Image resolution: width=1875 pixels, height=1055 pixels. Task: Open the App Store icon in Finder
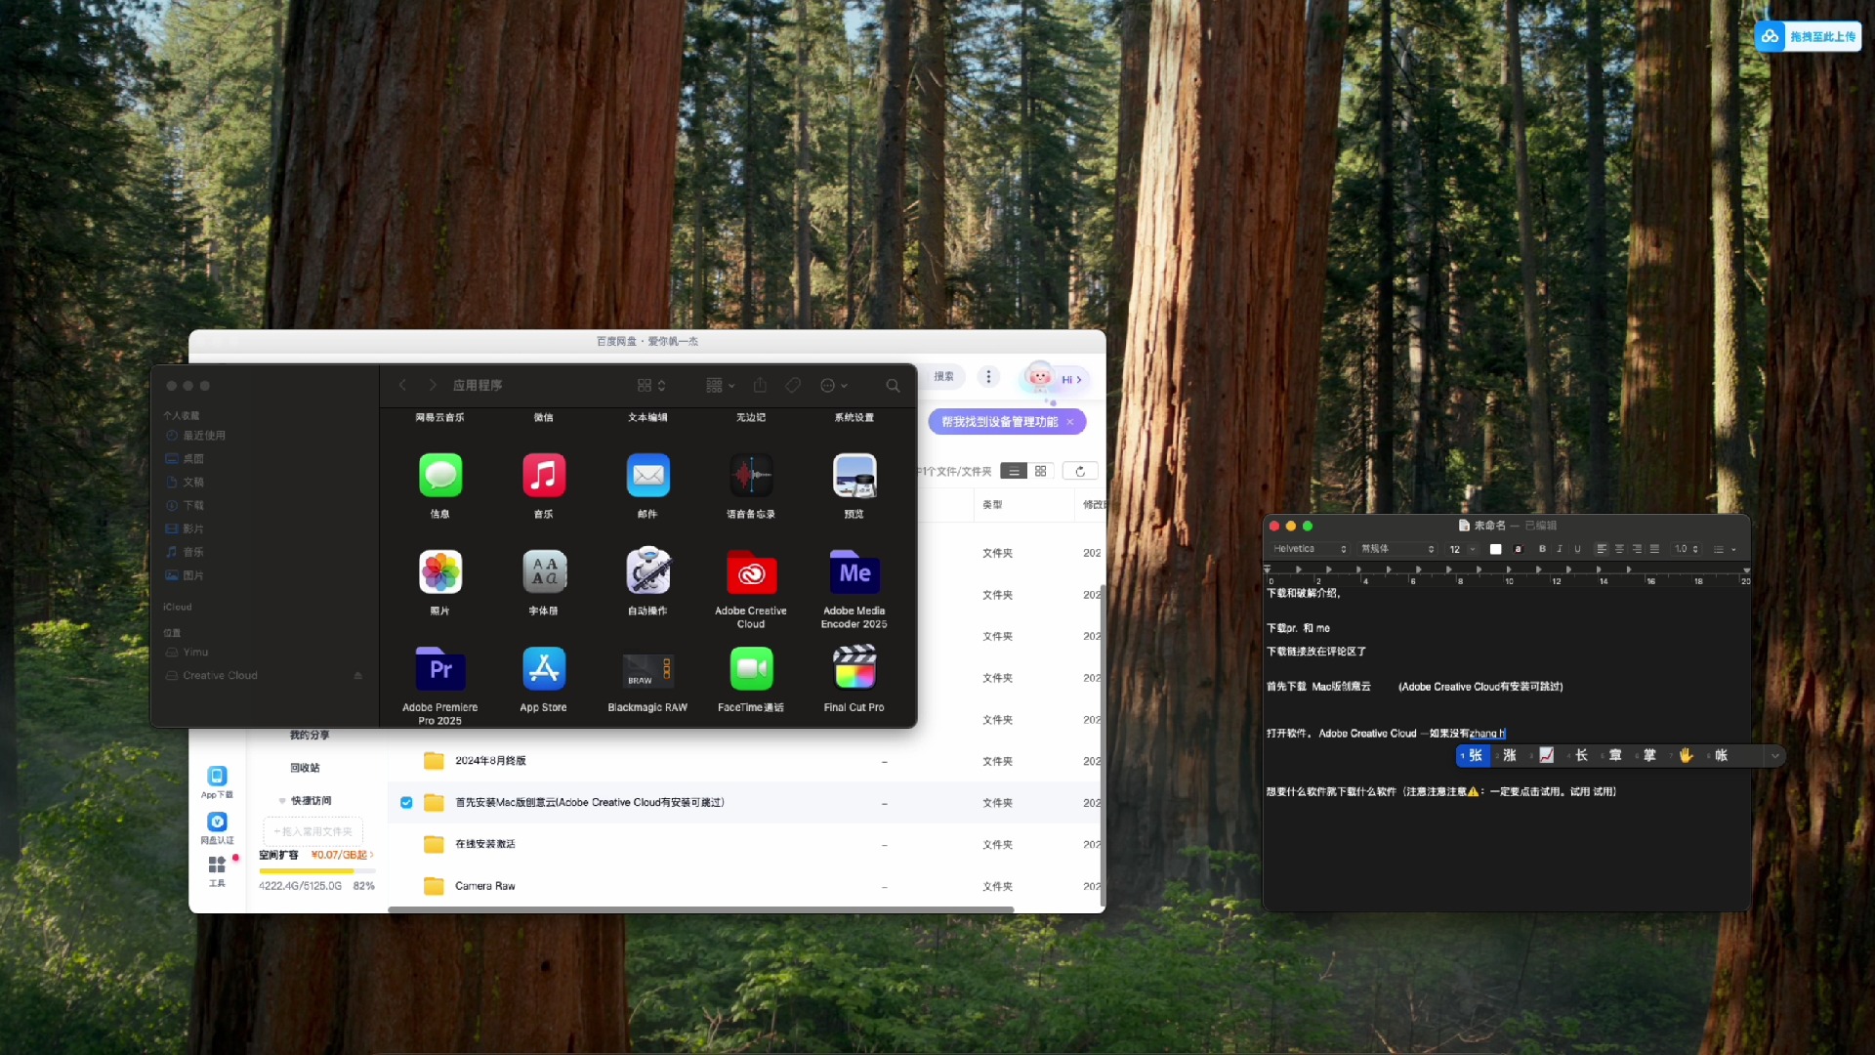544,669
